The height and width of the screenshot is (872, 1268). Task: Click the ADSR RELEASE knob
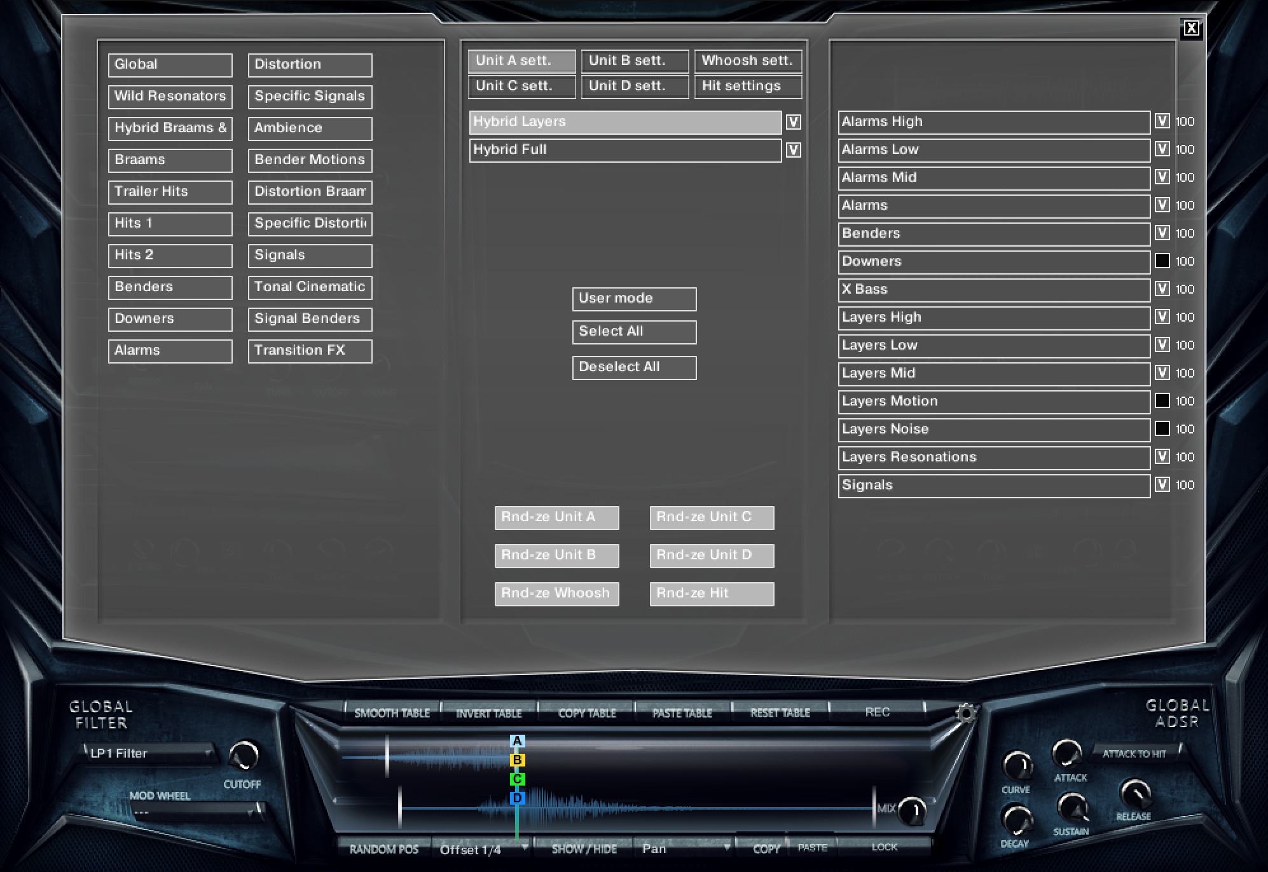1134,794
